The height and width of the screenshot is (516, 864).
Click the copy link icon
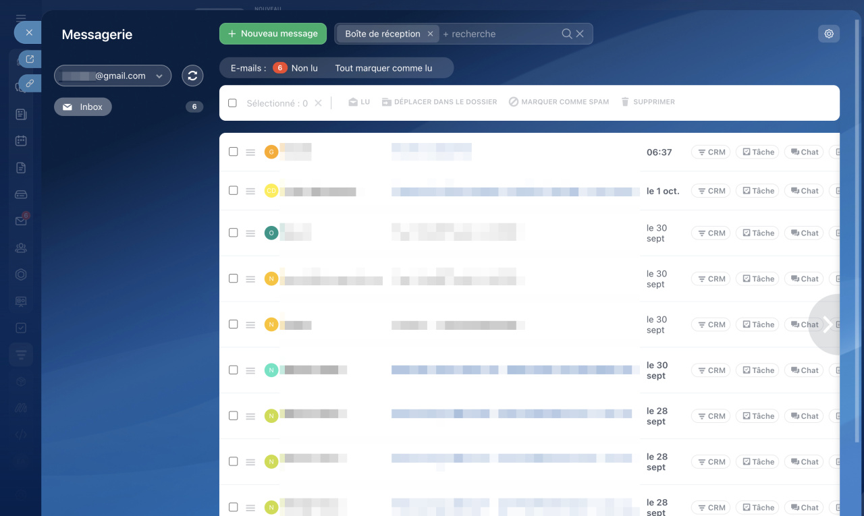click(30, 84)
